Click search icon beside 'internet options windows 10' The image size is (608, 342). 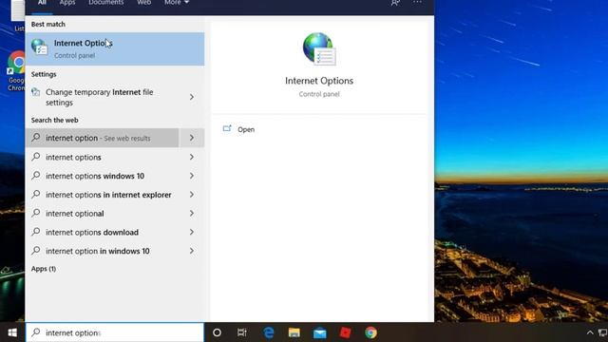point(36,175)
